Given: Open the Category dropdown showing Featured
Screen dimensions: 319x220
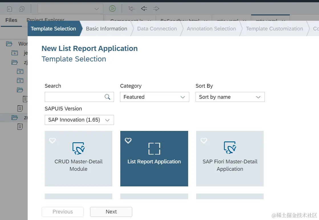Looking at the screenshot, I should (155, 97).
